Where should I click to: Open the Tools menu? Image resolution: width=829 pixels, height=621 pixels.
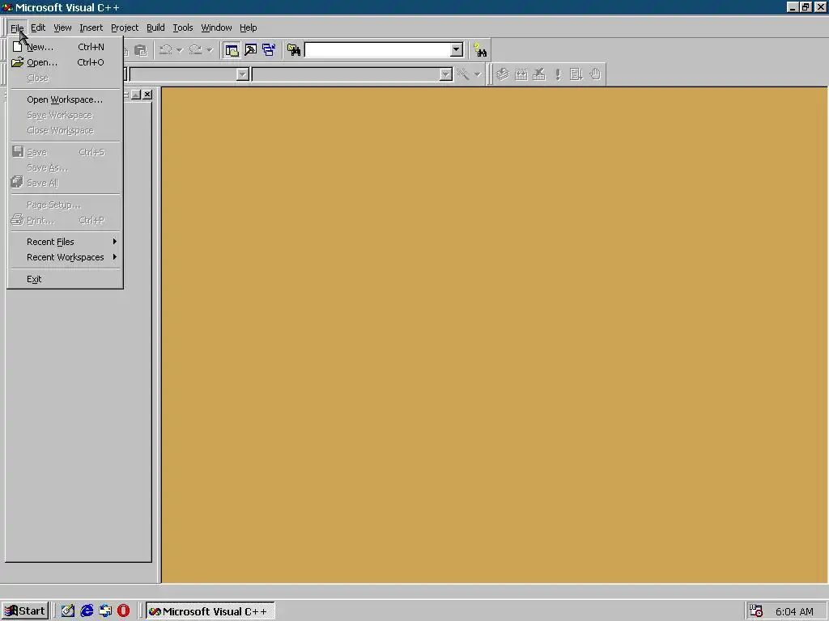pyautogui.click(x=183, y=27)
